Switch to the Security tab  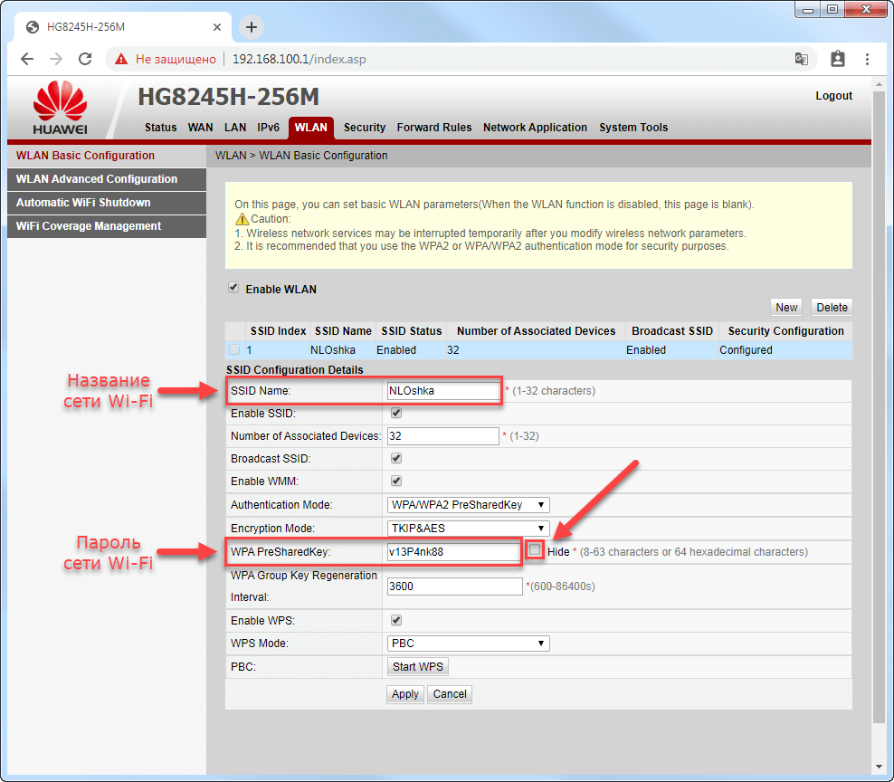[365, 128]
